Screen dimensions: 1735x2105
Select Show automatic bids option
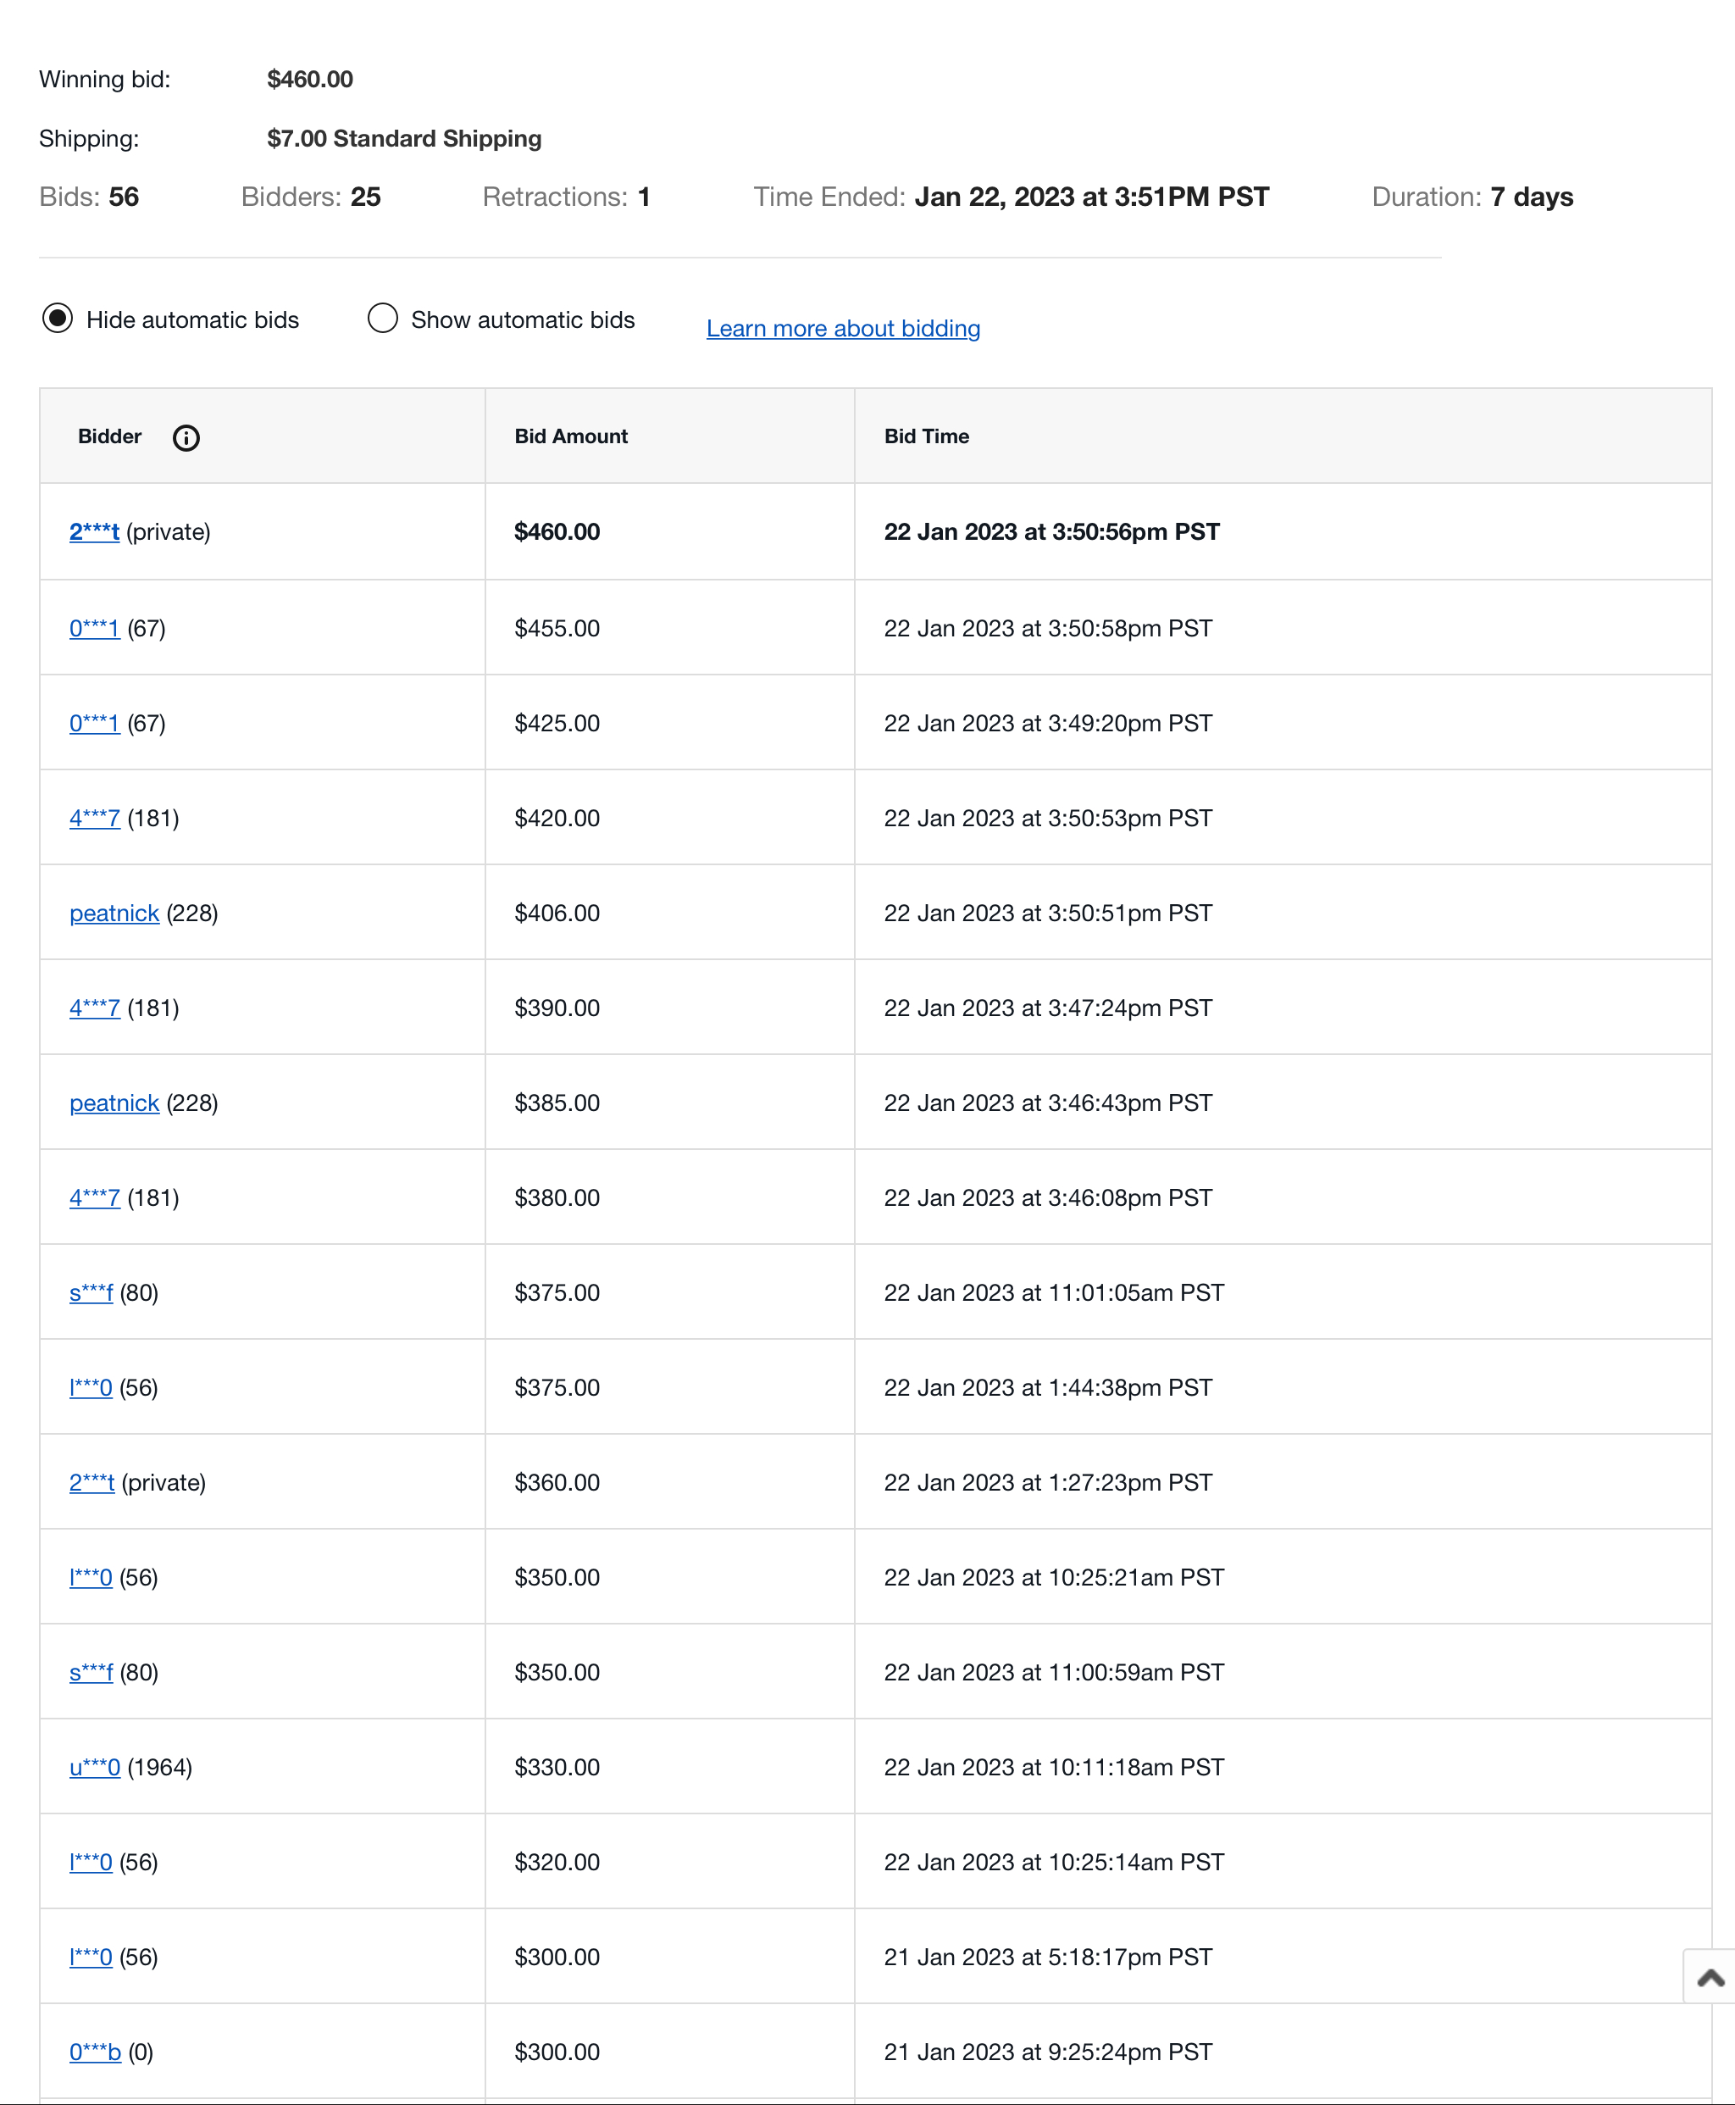tap(383, 319)
